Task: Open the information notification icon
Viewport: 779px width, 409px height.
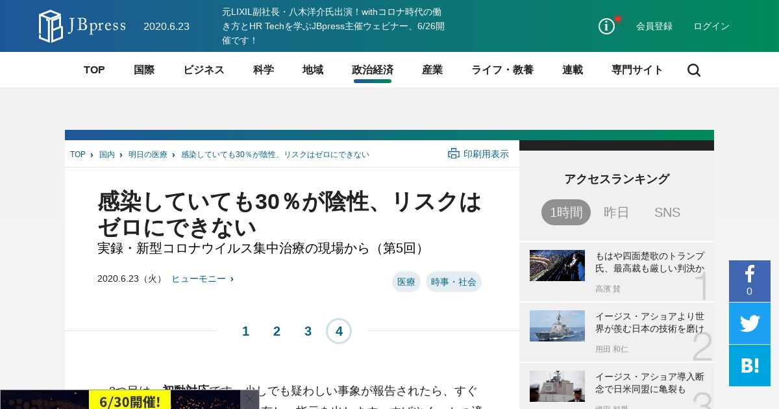Action: click(606, 26)
